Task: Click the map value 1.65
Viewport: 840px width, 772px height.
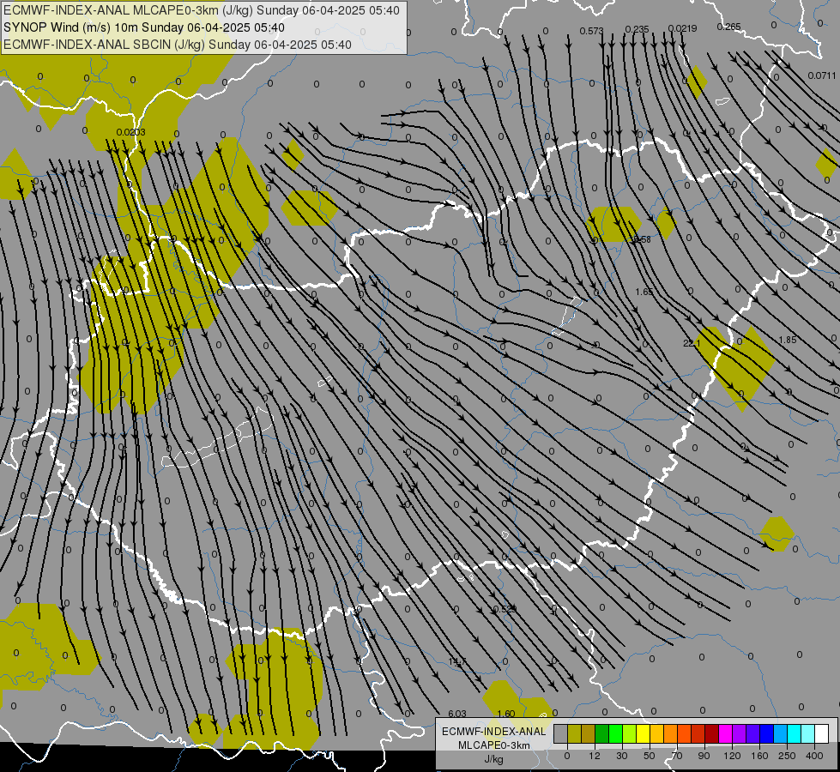Action: point(644,292)
